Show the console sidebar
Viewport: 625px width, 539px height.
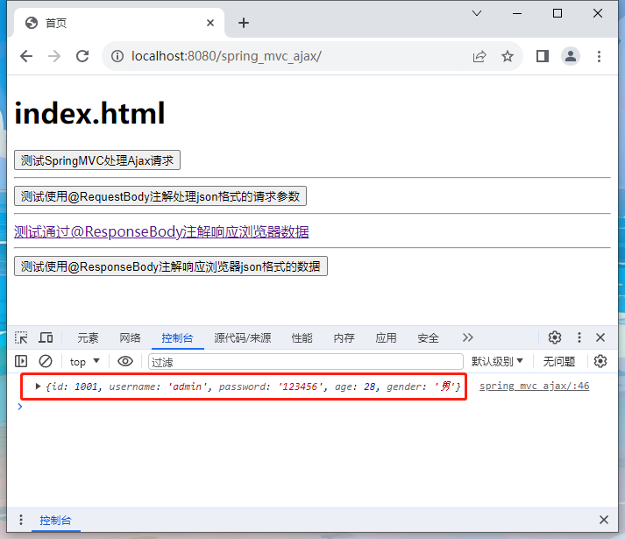coord(21,361)
